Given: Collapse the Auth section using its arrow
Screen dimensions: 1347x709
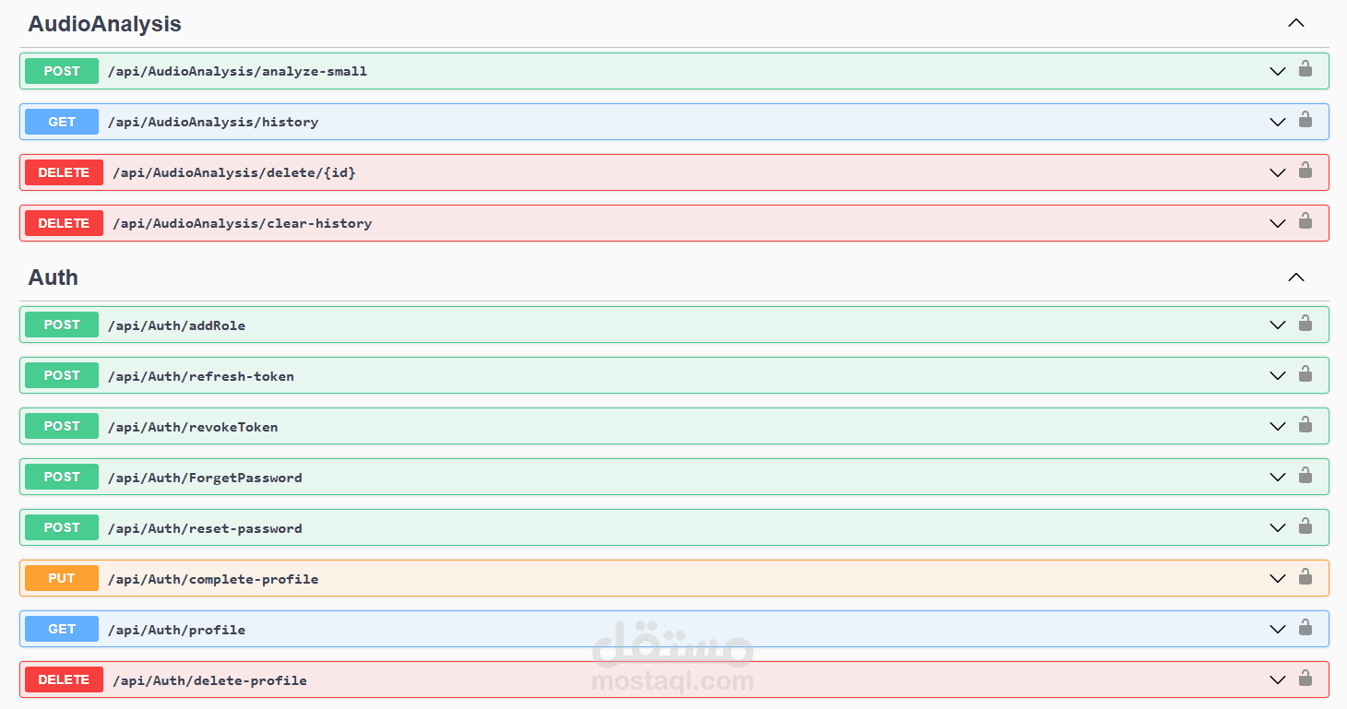Looking at the screenshot, I should [1296, 277].
